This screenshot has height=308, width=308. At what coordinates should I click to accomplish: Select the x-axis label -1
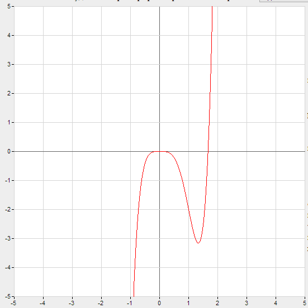130,304
